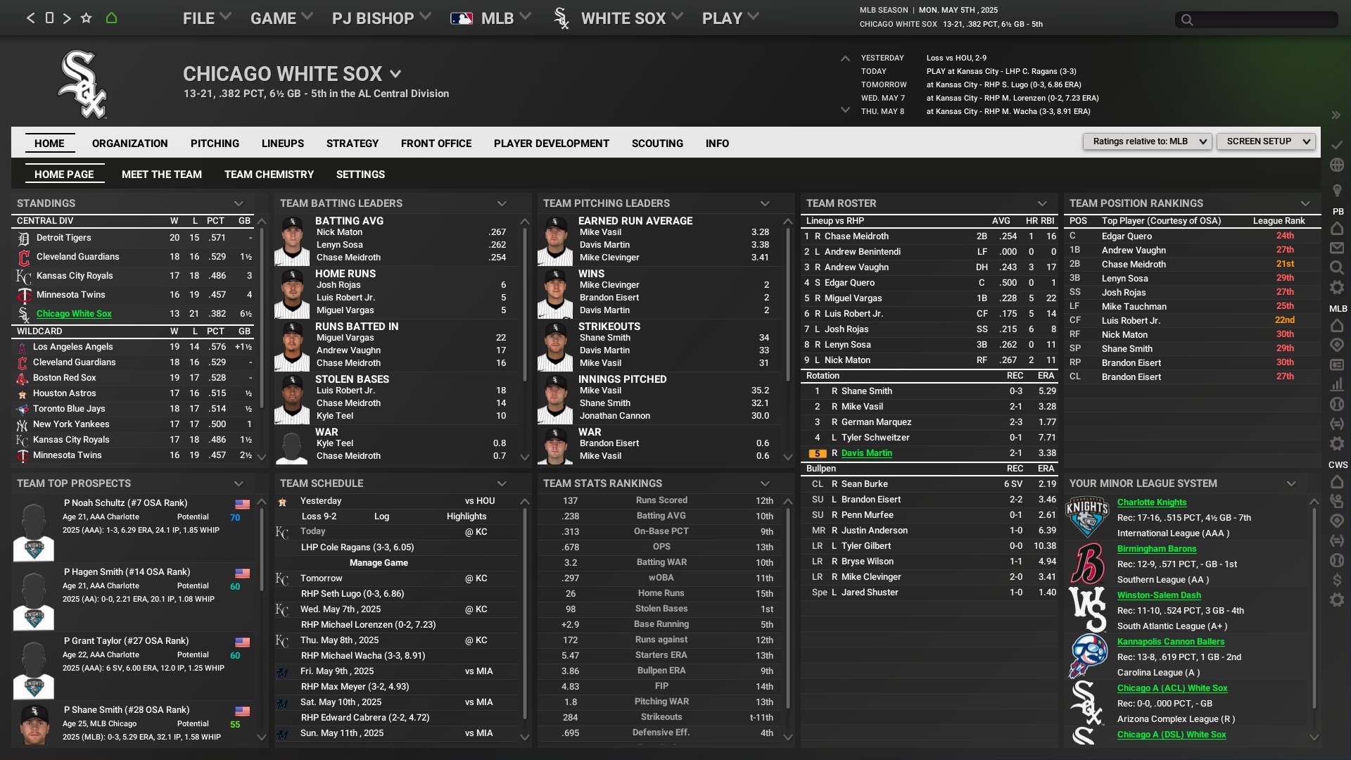Go back using the left arrow icon
This screenshot has width=1351, height=760.
[x=30, y=18]
